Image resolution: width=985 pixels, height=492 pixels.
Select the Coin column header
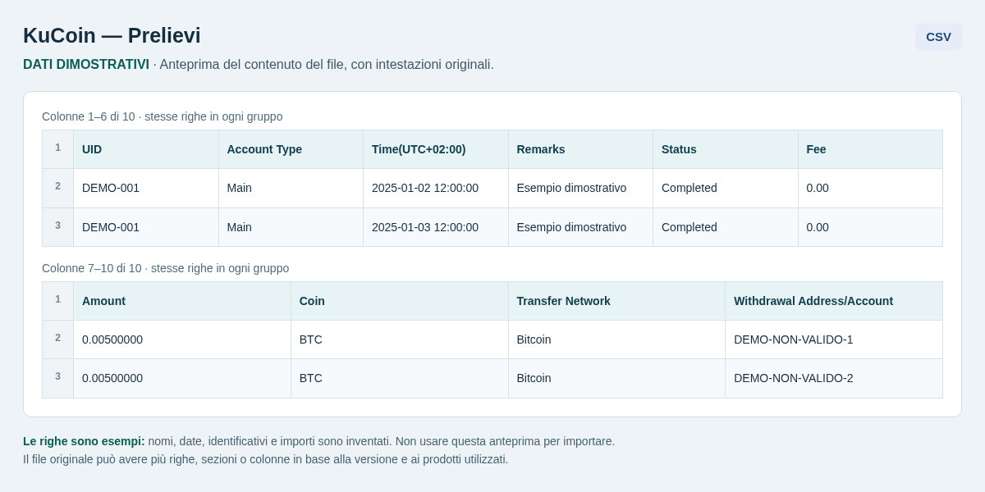tap(400, 301)
